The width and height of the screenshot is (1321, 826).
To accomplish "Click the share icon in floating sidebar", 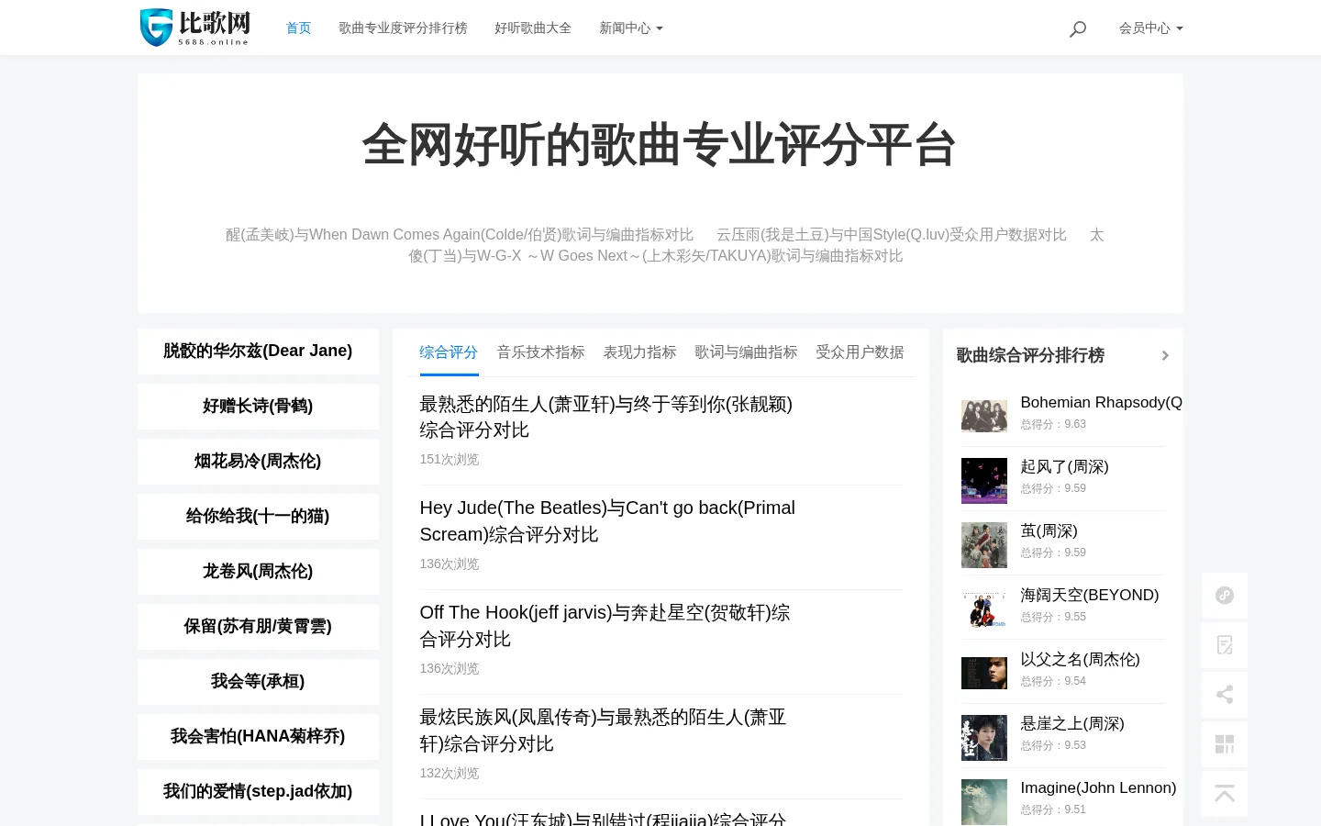I will [1225, 695].
